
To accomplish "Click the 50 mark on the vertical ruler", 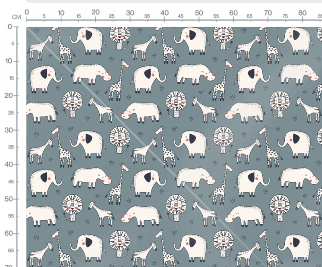I will point(9,199).
